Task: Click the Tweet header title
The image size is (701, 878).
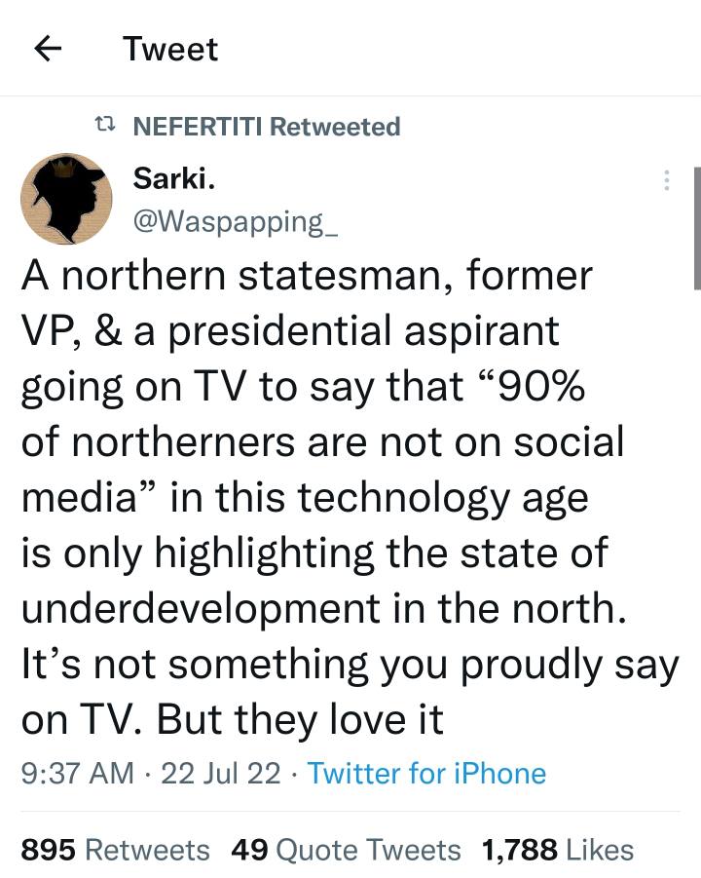Action: 170,49
